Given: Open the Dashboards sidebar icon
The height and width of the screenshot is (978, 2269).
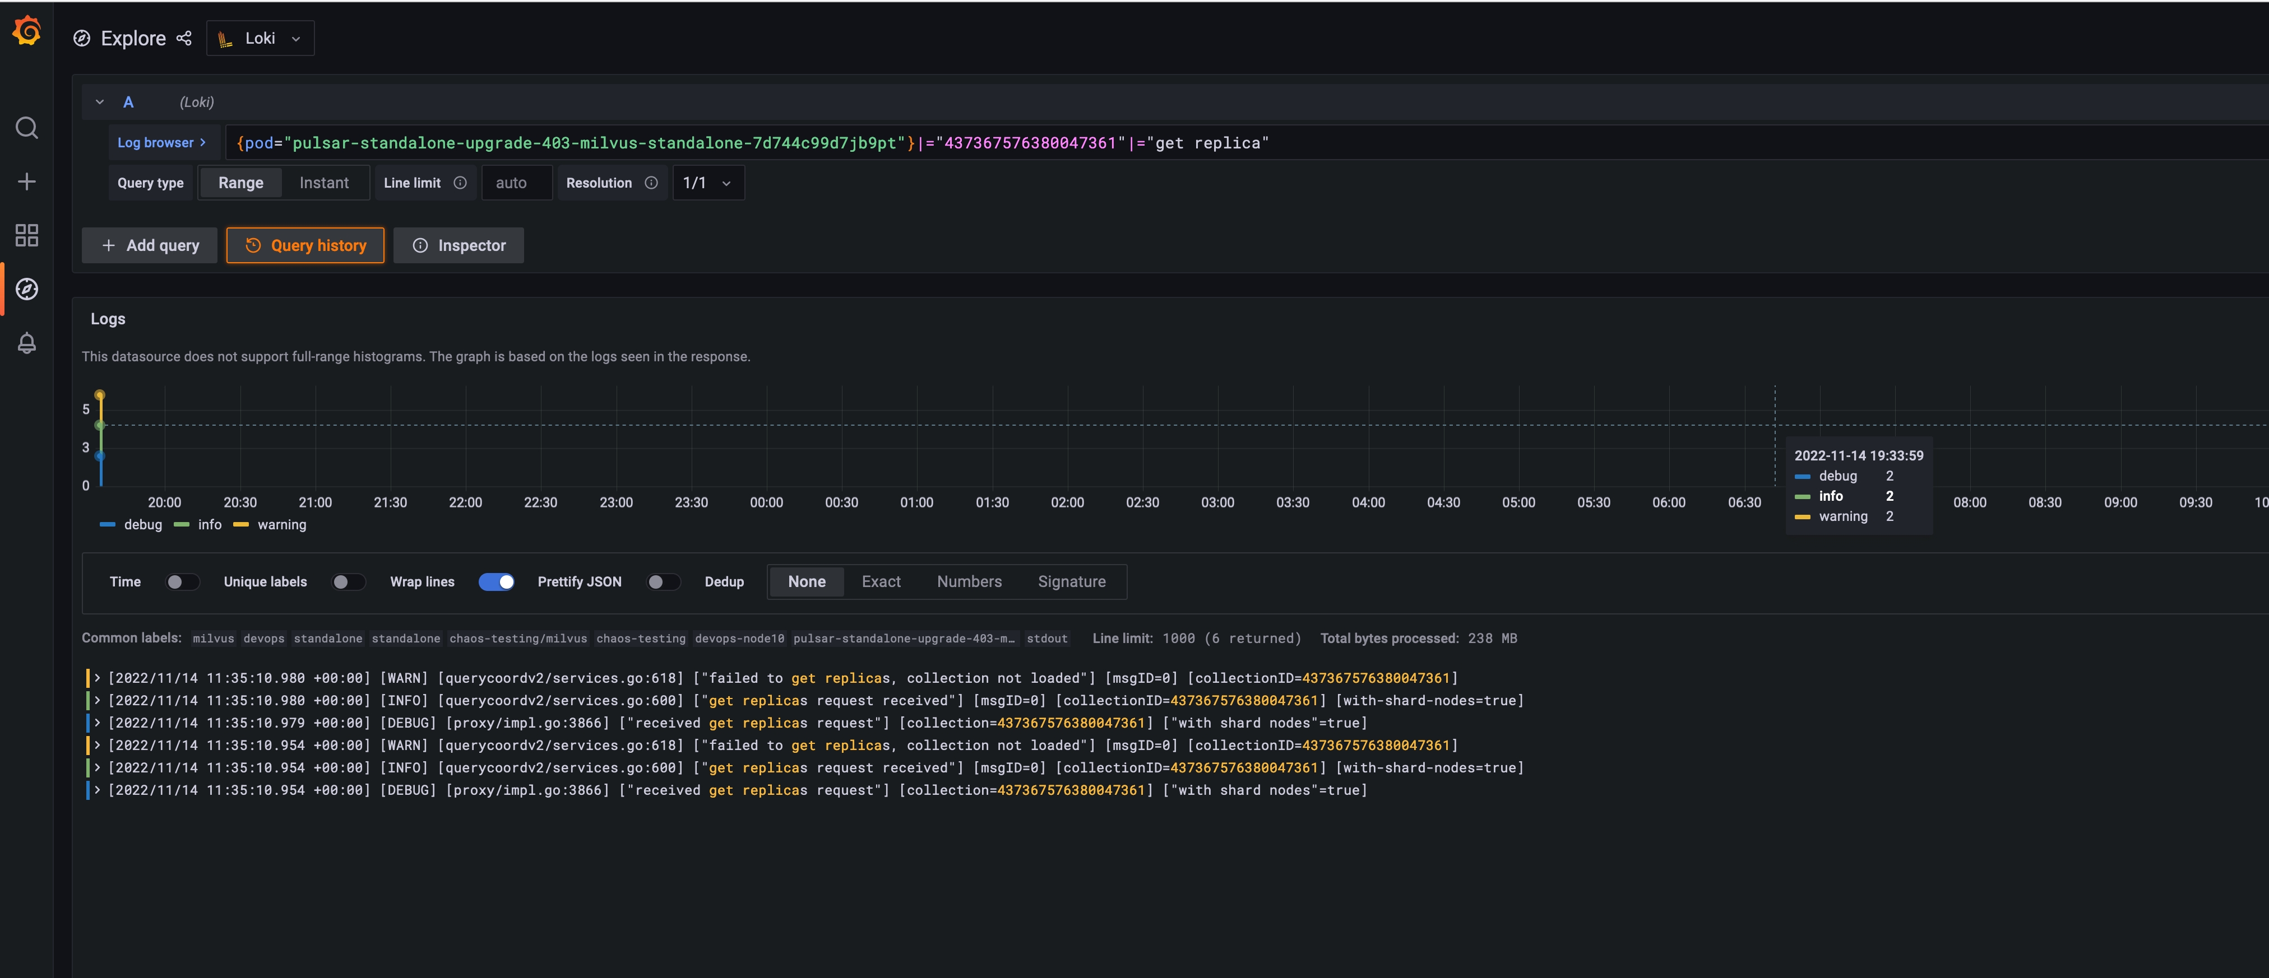Looking at the screenshot, I should 26,235.
